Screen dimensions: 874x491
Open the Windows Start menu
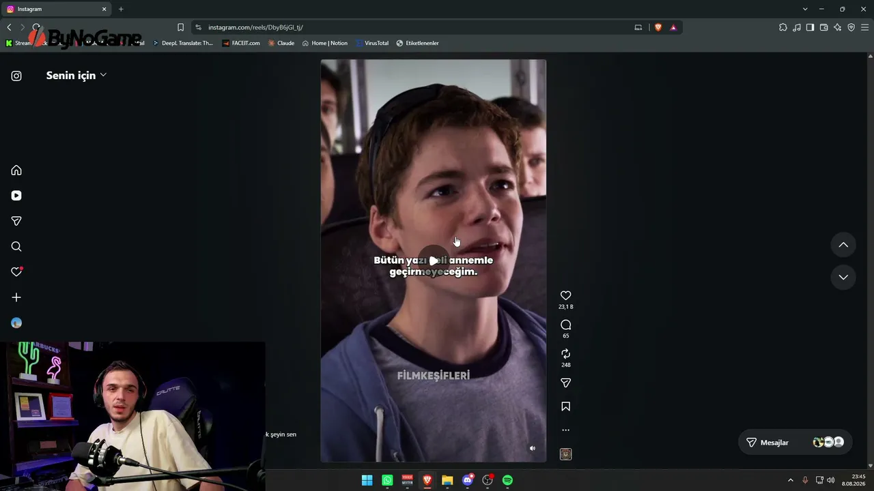click(x=367, y=480)
